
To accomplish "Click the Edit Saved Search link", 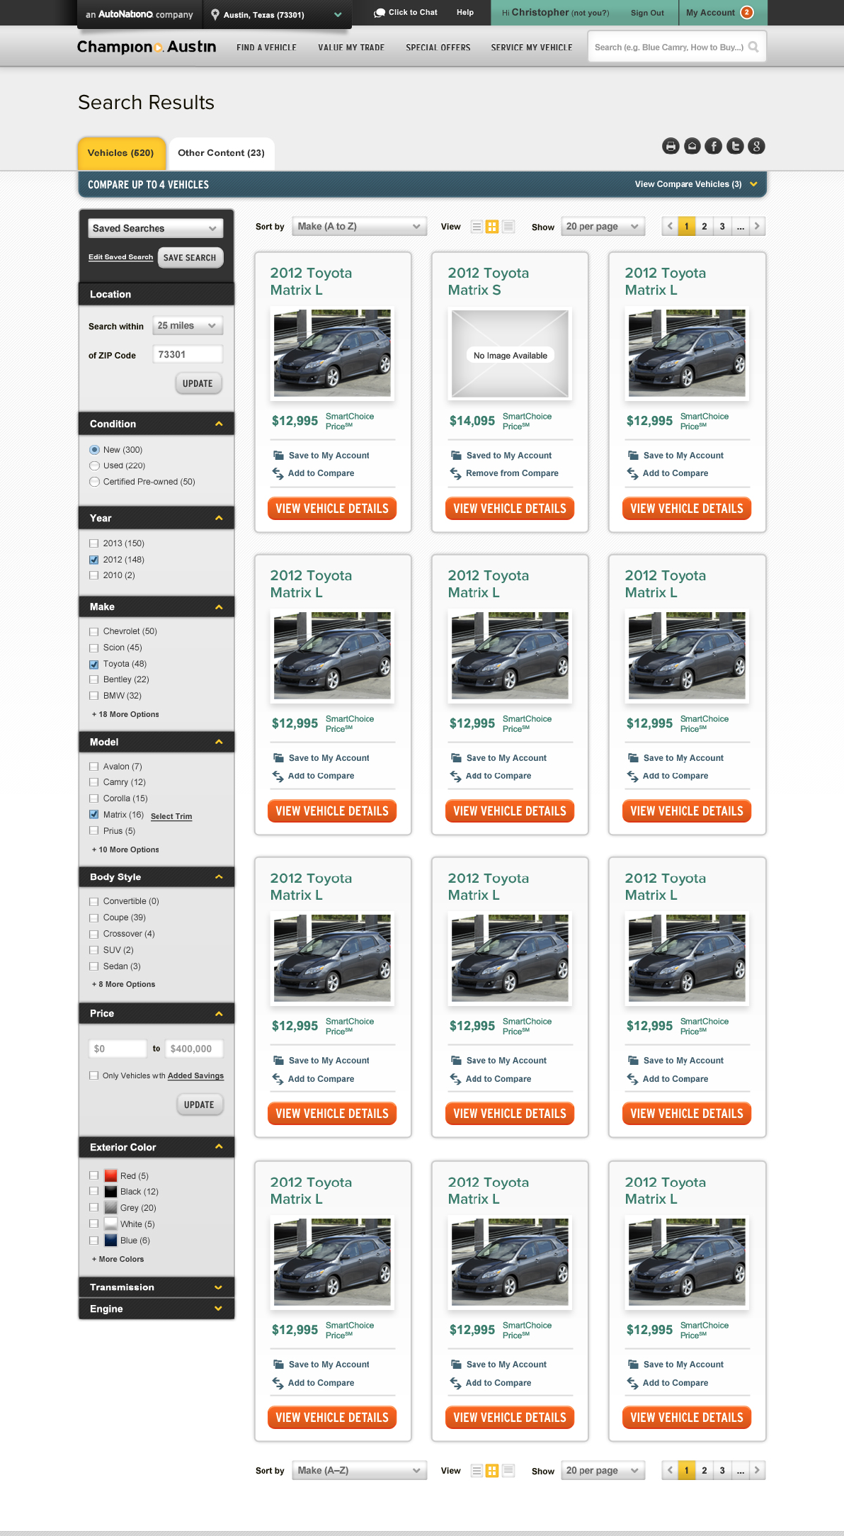I will 120,257.
